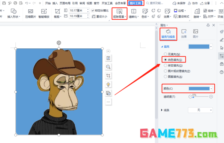Click the 未保存 cloud status button
Viewport: 224px width, 143px height.
(x=179, y=3)
